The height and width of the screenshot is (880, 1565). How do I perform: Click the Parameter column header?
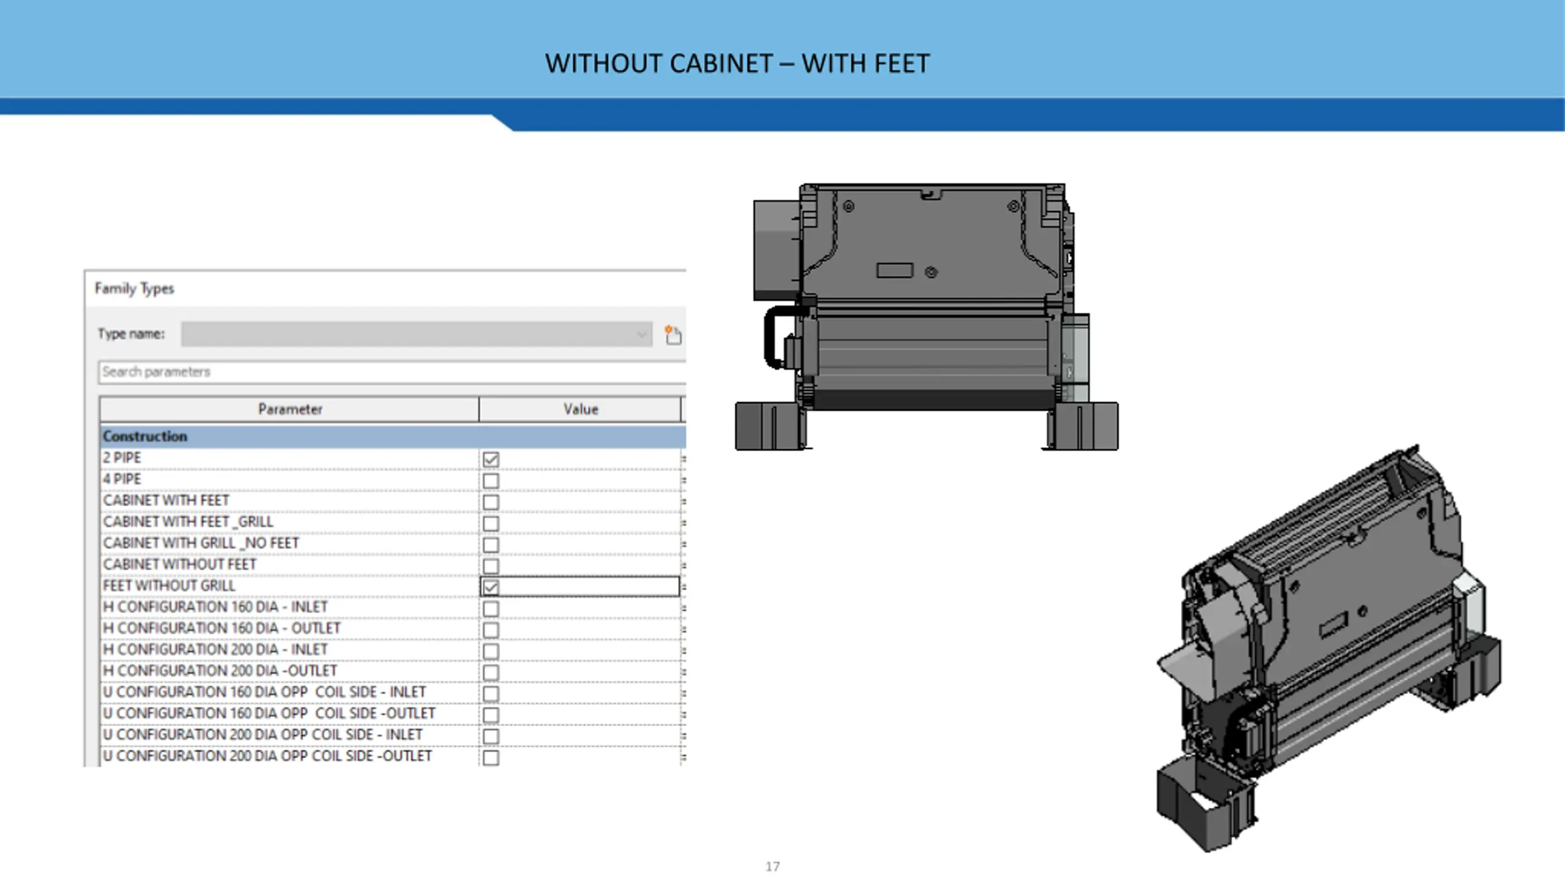290,409
